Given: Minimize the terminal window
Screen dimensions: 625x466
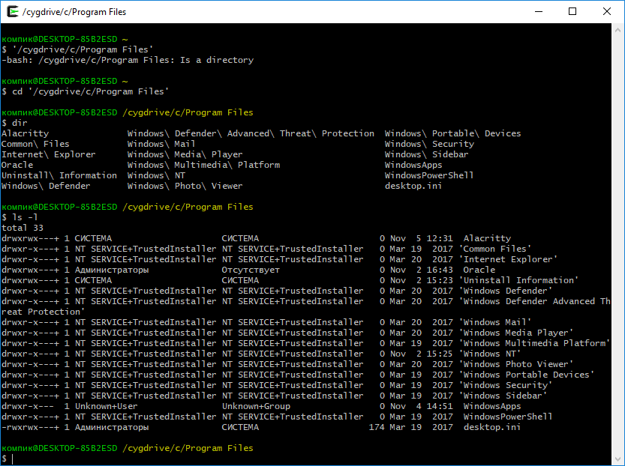Looking at the screenshot, I should coord(538,12).
